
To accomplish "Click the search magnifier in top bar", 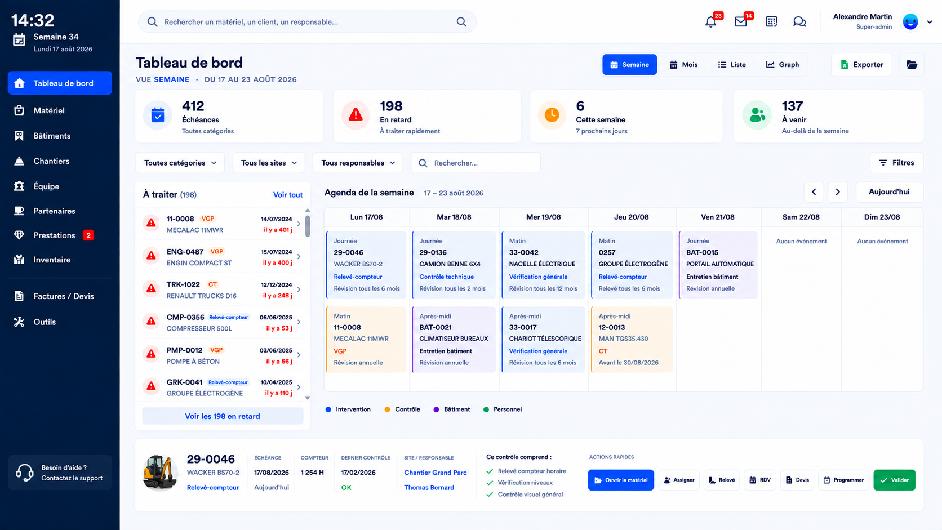I will tap(461, 22).
